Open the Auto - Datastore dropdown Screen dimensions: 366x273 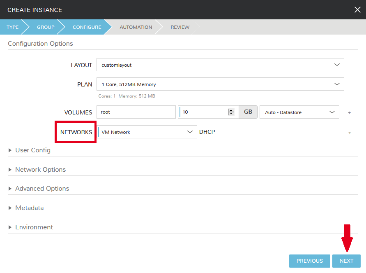[x=299, y=112]
